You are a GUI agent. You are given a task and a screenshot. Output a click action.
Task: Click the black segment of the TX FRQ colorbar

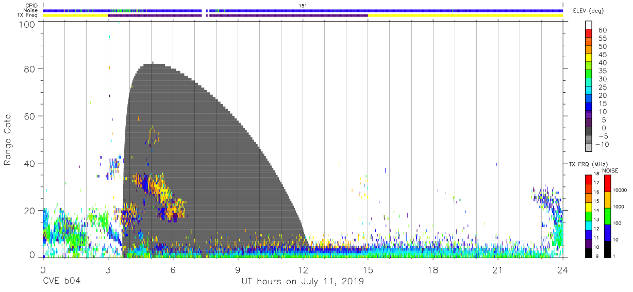pyautogui.click(x=589, y=253)
